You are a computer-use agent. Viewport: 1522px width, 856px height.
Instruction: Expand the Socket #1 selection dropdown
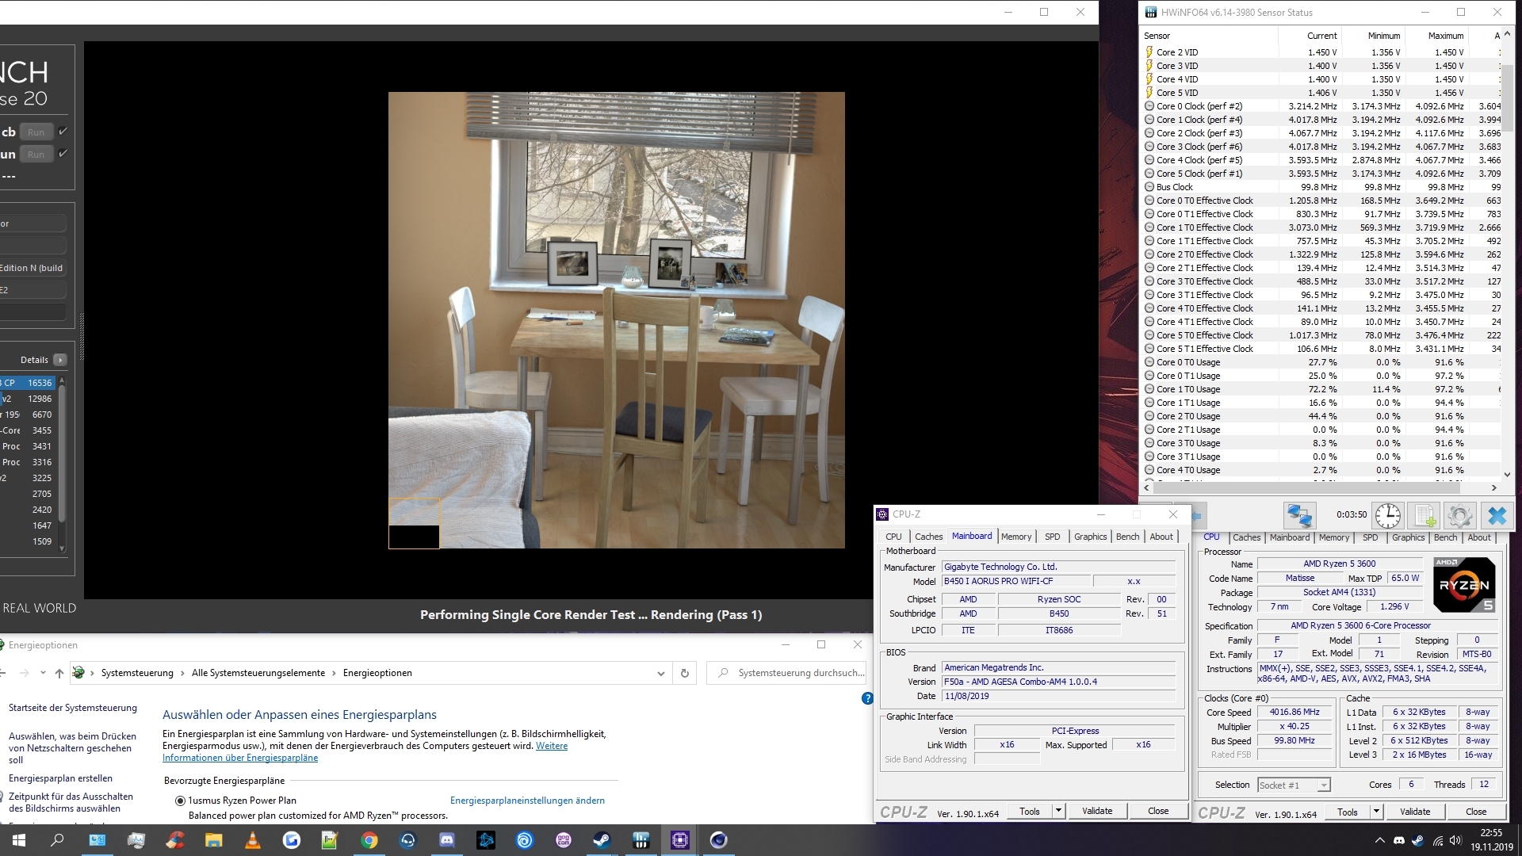1323,785
